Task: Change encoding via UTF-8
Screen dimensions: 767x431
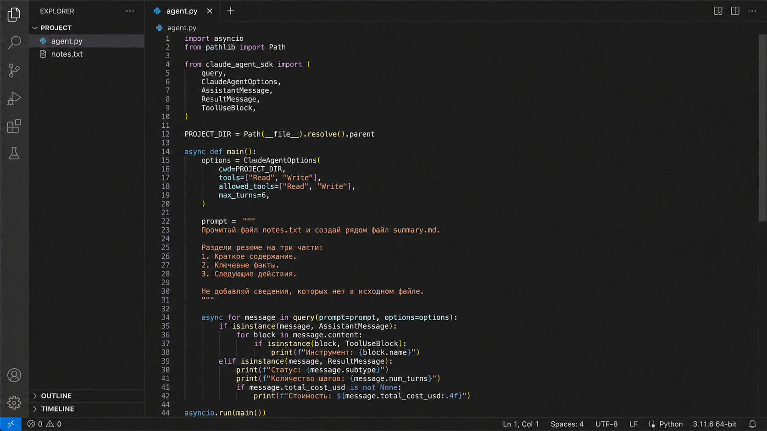Action: (606, 424)
